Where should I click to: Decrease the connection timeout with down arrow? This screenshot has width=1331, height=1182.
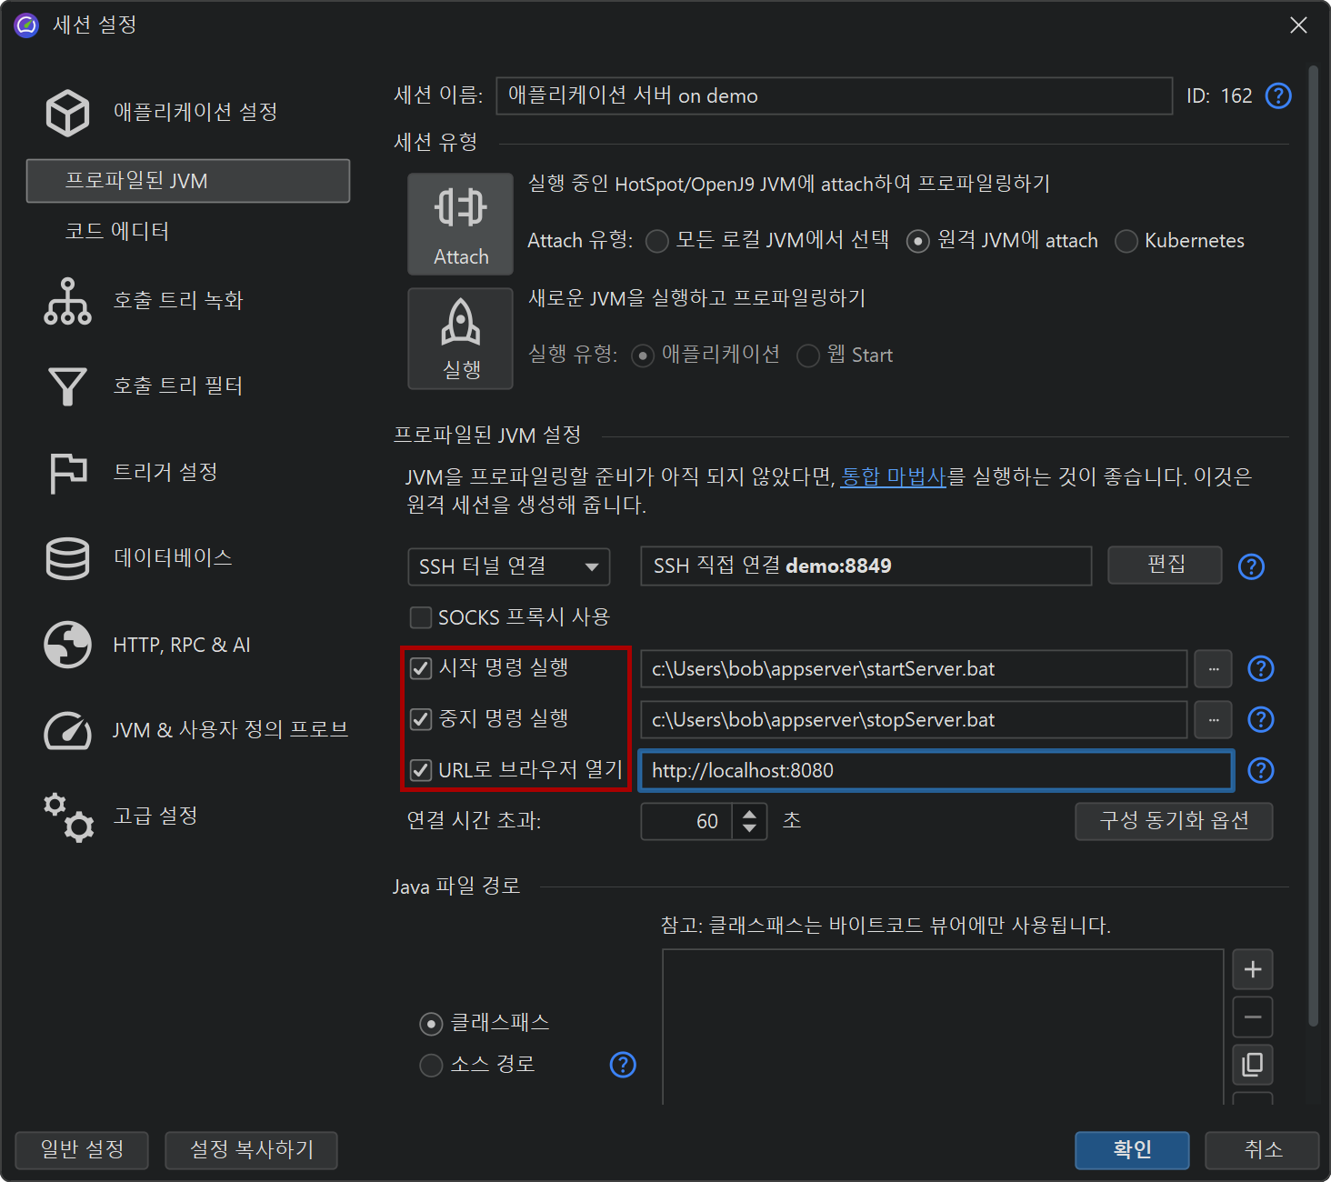tap(749, 828)
